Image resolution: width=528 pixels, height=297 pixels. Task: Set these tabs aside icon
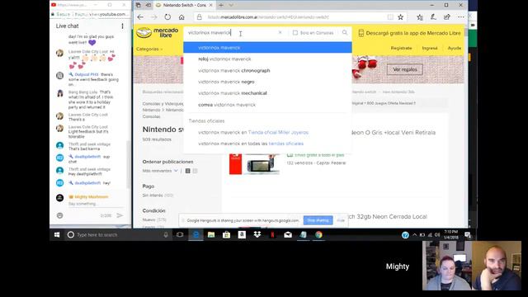coord(148,5)
